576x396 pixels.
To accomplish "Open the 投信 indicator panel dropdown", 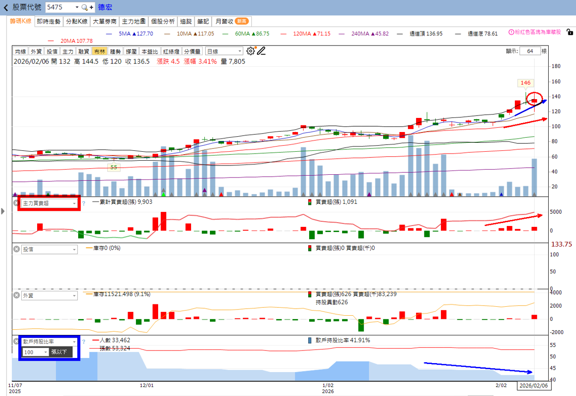I will pos(49,249).
